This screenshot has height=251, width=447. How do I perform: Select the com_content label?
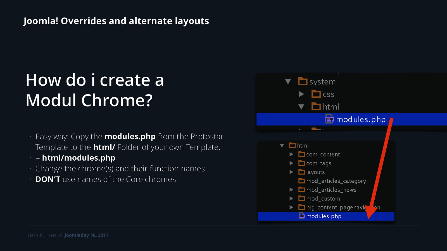323,155
